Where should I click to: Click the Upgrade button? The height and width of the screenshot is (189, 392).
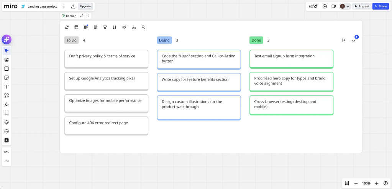pyautogui.click(x=85, y=6)
